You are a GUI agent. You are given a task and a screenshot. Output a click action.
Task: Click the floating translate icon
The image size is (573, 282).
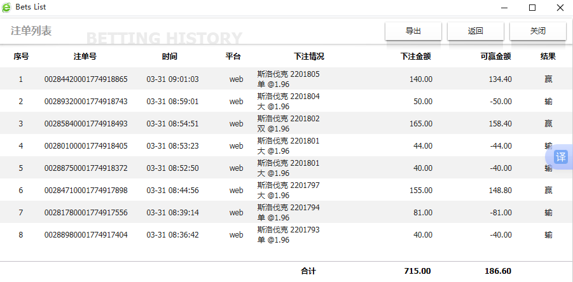(560, 157)
